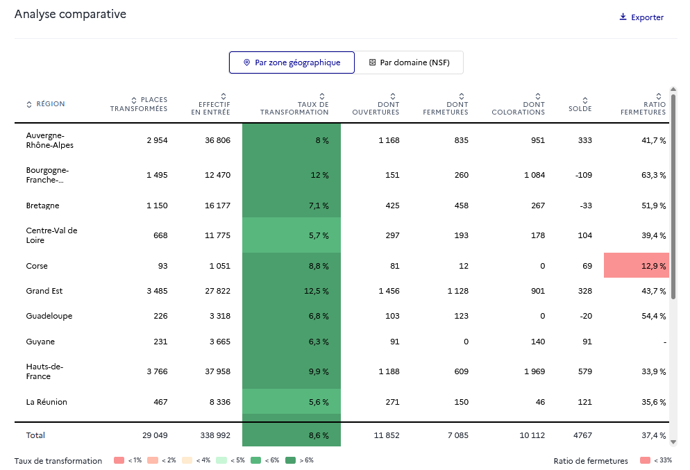The width and height of the screenshot is (690, 470).
Task: Select the Grand Est row name
Action: click(44, 291)
